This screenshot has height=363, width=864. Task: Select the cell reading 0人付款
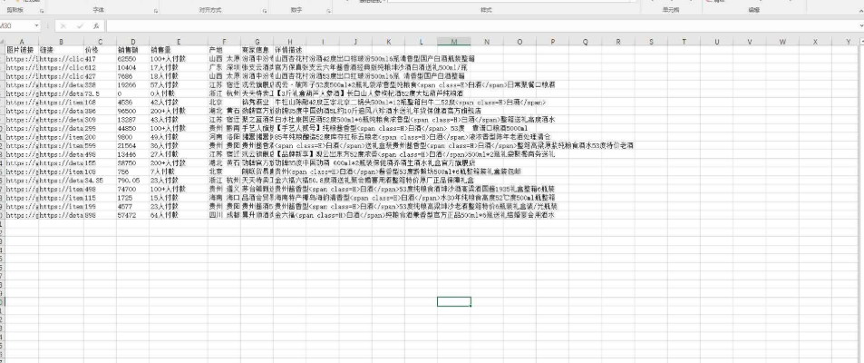pos(179,93)
